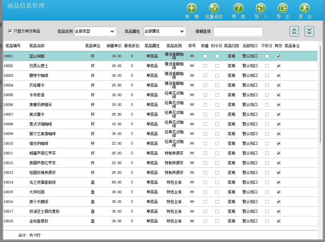Screen dimensions: 325x242
Task: Click the double-up arrow move icon
Action: (294, 31)
